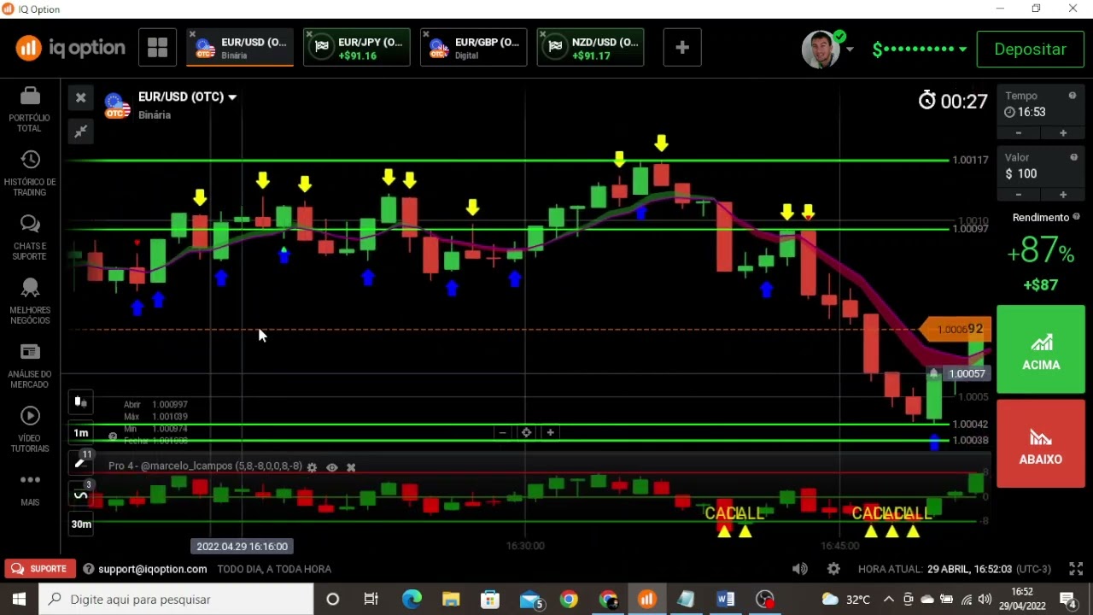
Task: Increase Valor amount with plus
Action: (1063, 195)
